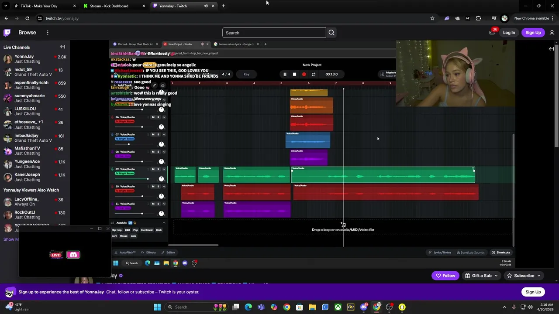The image size is (559, 314).
Task: Open BandLab Sounds panel
Action: [x=471, y=253]
